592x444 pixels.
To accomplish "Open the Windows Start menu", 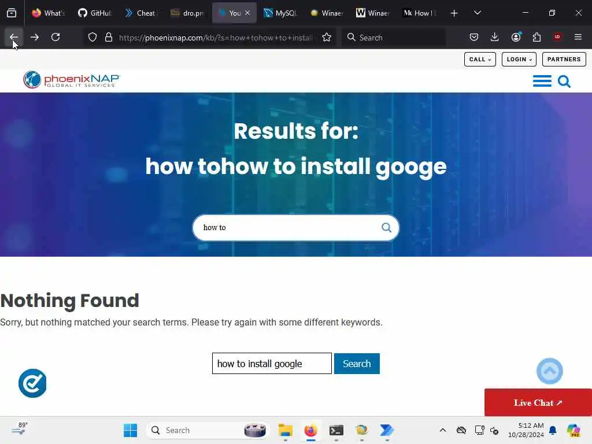I will 130,430.
